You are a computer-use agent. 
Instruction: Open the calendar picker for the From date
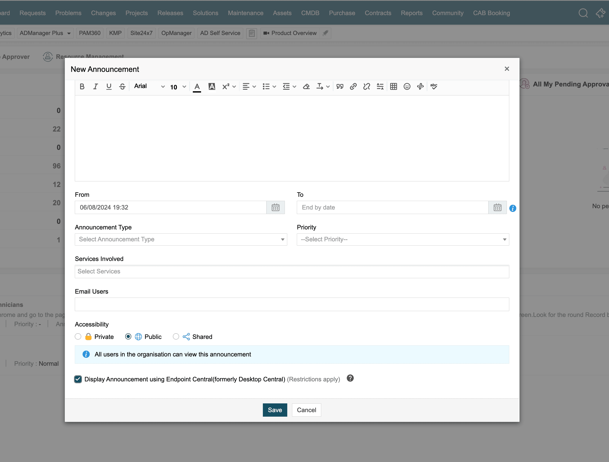[x=275, y=207]
